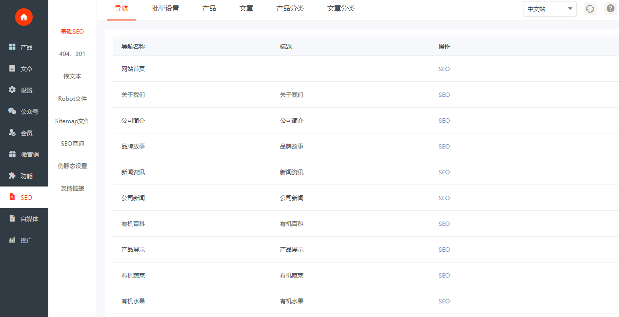Viewport: 619px width, 317px height.
Task: Open Robot文件 submenu item
Action: pos(72,98)
